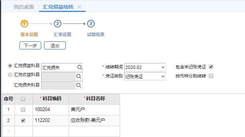Switch to 我的桌面 tab
Viewport: 245px width, 137px height.
pyautogui.click(x=24, y=7)
